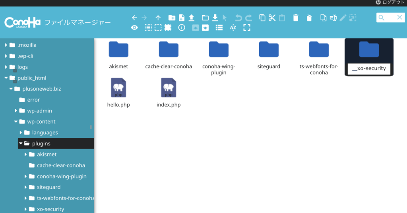Click the upload files icon
The image size is (407, 213).
(x=192, y=18)
